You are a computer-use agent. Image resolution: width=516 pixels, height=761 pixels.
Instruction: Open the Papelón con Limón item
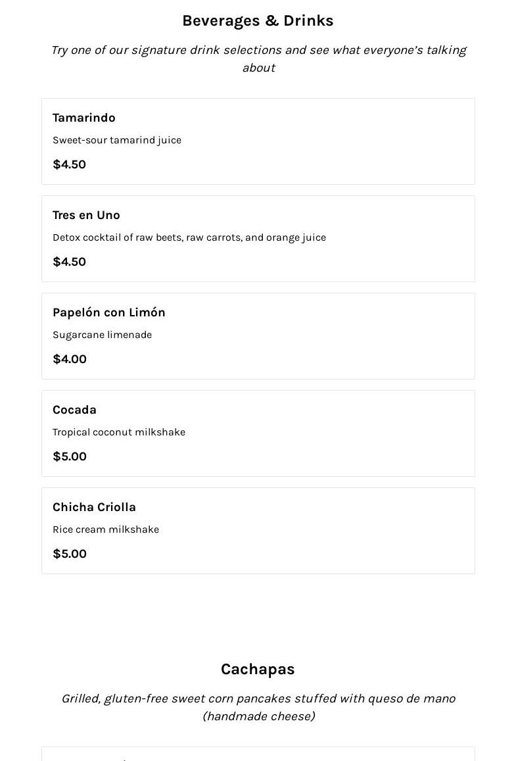pos(109,312)
